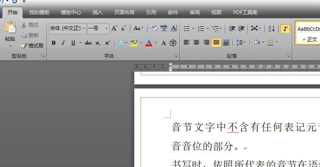Toggle justify alignment
Image resolution: width=320 pixels, height=167 pixels.
tap(216, 42)
